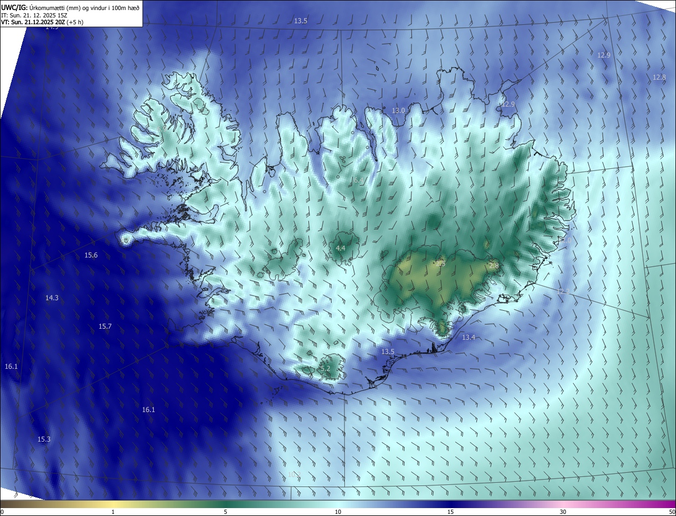This screenshot has height=516, width=676.
Task: Click the 15.7 value label on the map
Action: (105, 327)
